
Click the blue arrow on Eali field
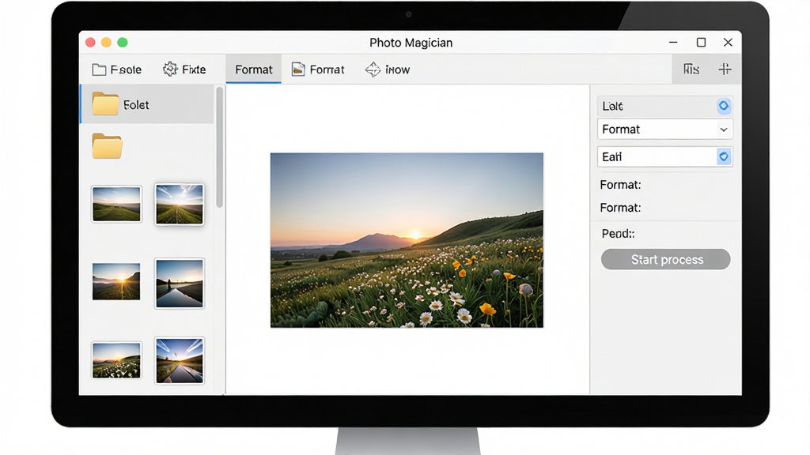(724, 156)
